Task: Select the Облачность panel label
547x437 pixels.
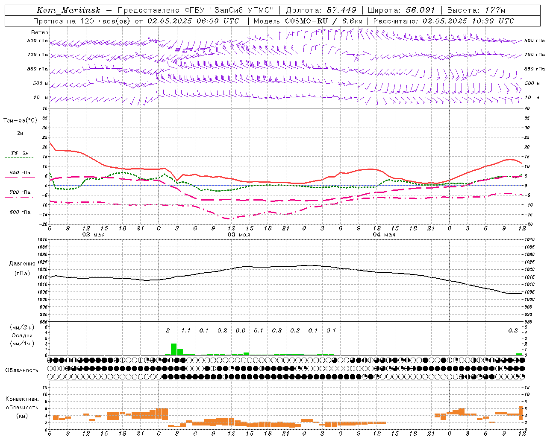Action: (22, 370)
